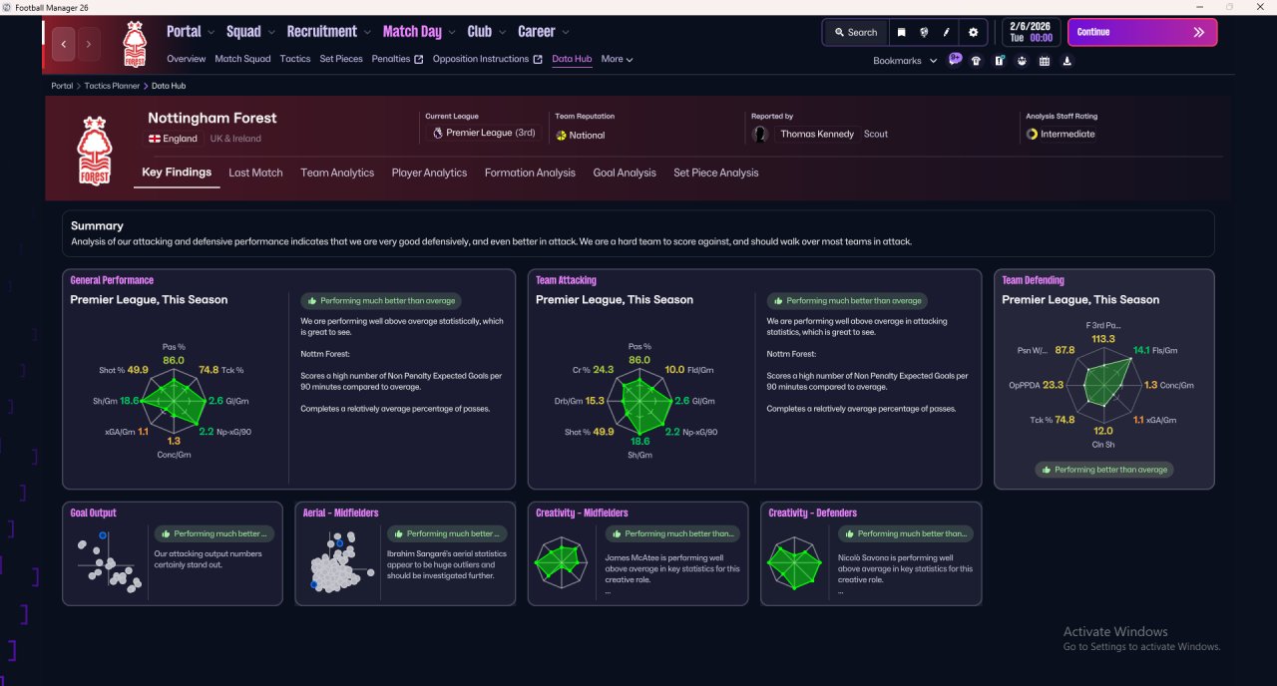This screenshot has width=1277, height=686.
Task: Expand the Bookmarks dropdown
Action: click(905, 61)
